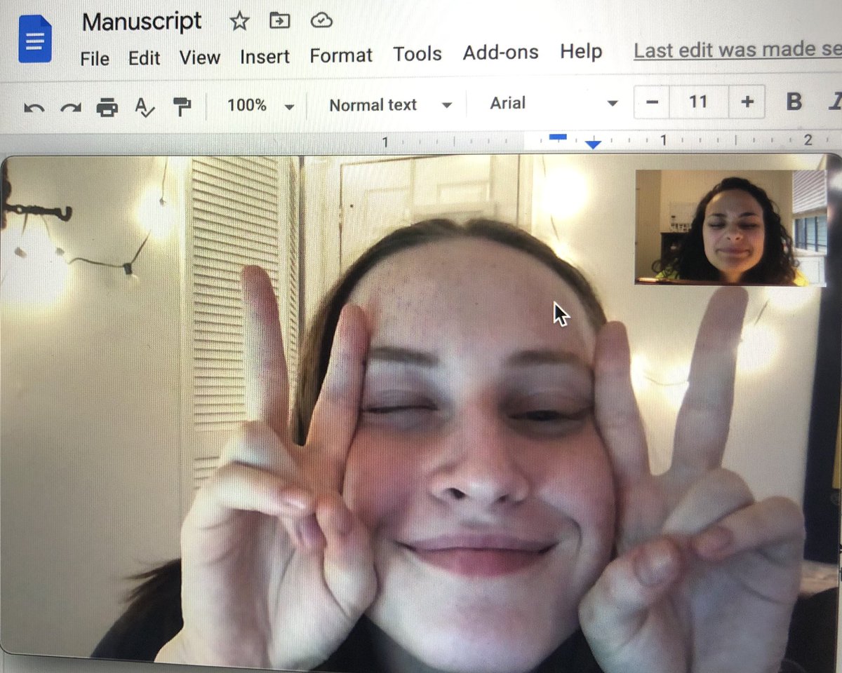The image size is (842, 673).
Task: Open the Tools menu
Action: [417, 53]
